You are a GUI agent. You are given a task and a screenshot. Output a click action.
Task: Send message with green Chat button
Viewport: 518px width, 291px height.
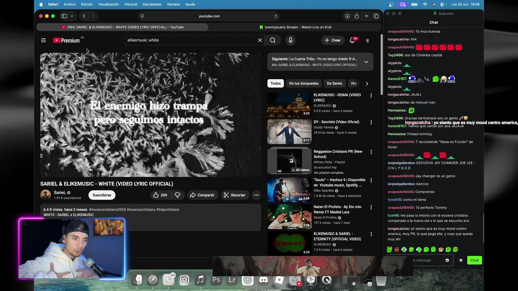(x=474, y=260)
